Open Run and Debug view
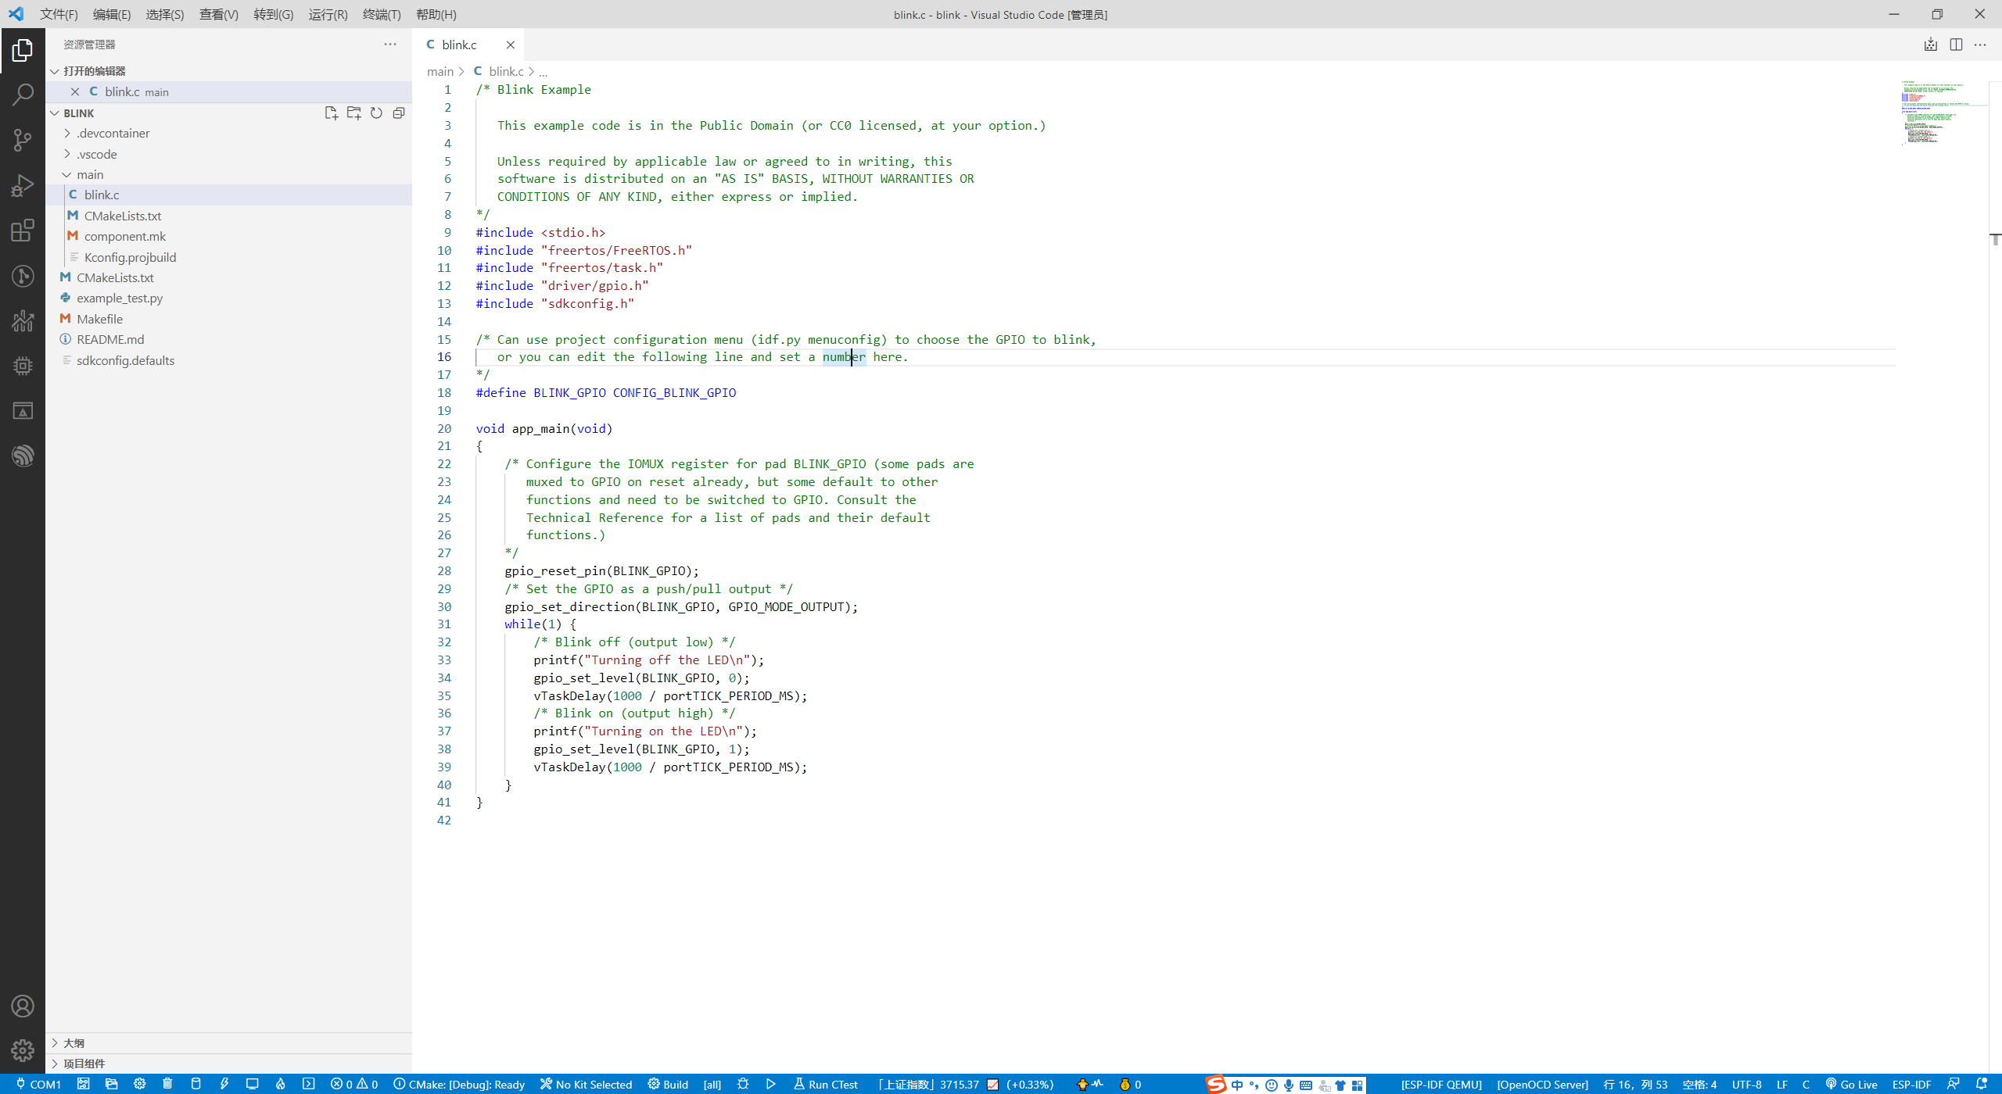This screenshot has height=1094, width=2002. click(23, 185)
